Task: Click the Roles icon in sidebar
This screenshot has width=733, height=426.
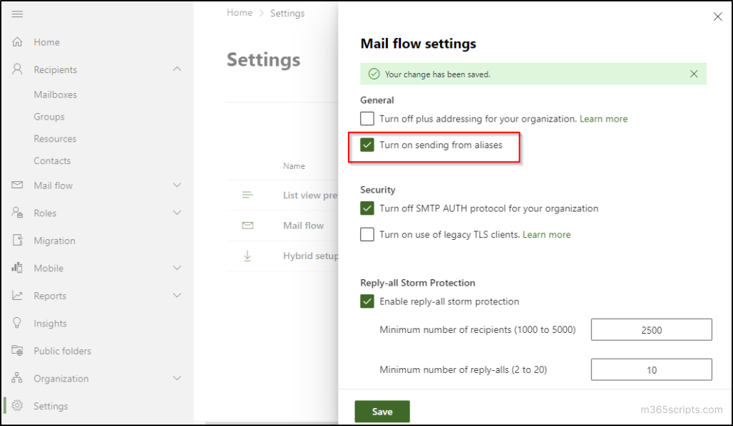Action: 17,213
